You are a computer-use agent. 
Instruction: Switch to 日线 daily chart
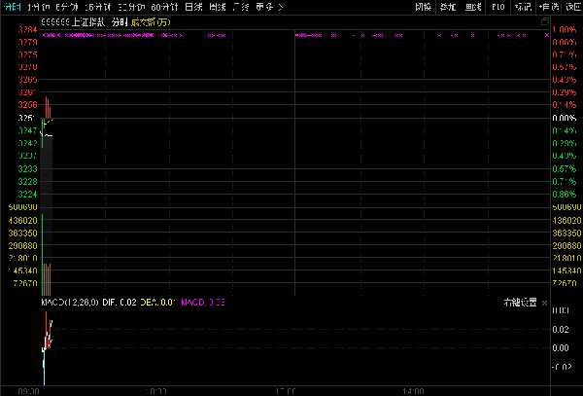click(x=193, y=7)
